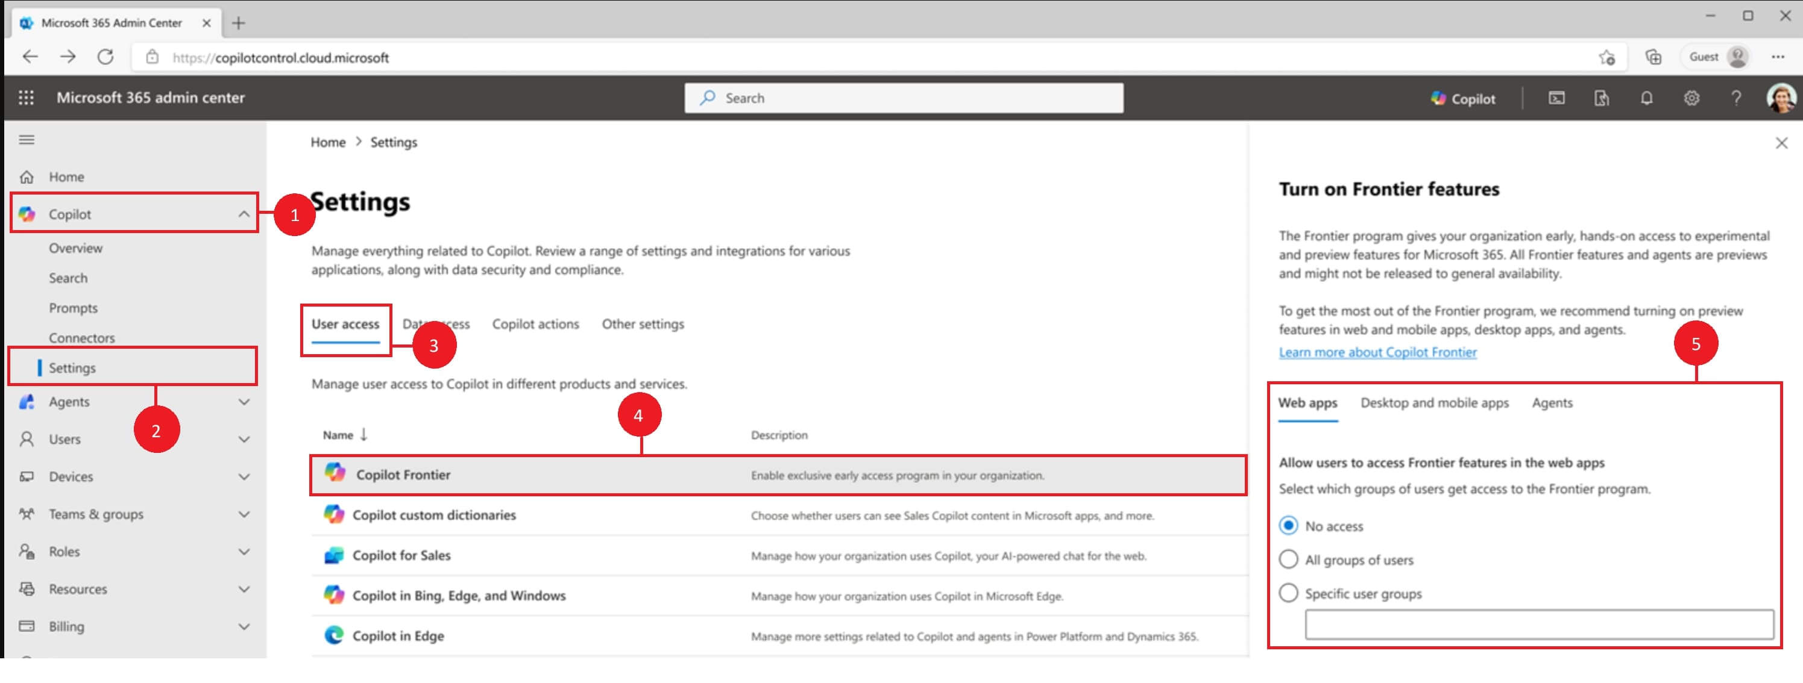Click the browser refresh icon
The width and height of the screenshot is (1803, 683).
(x=105, y=57)
